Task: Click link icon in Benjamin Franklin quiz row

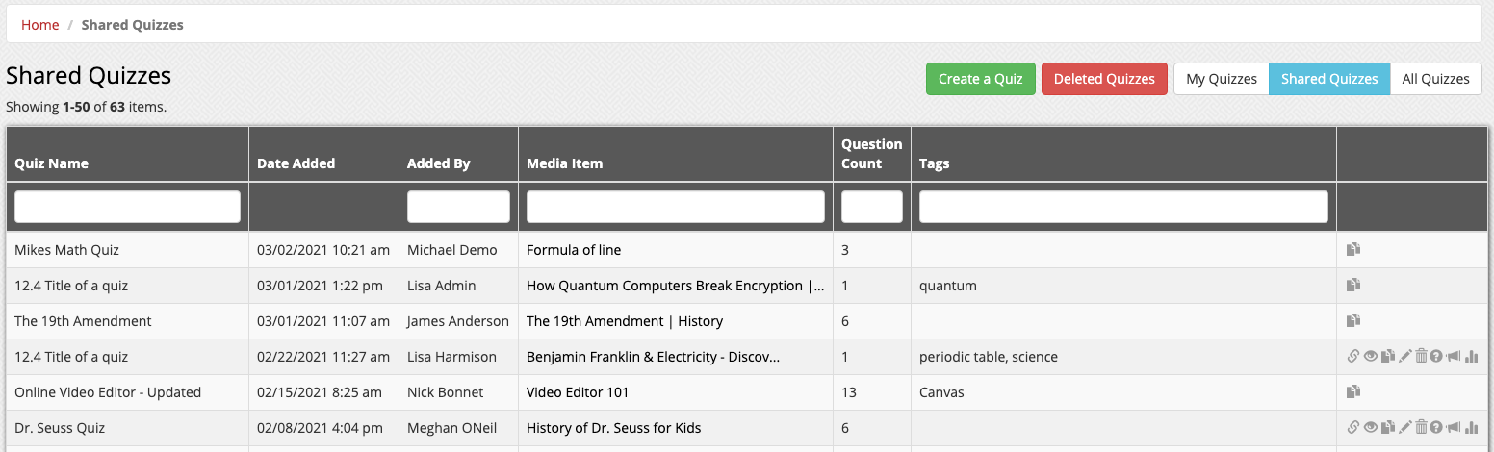Action: click(x=1353, y=357)
